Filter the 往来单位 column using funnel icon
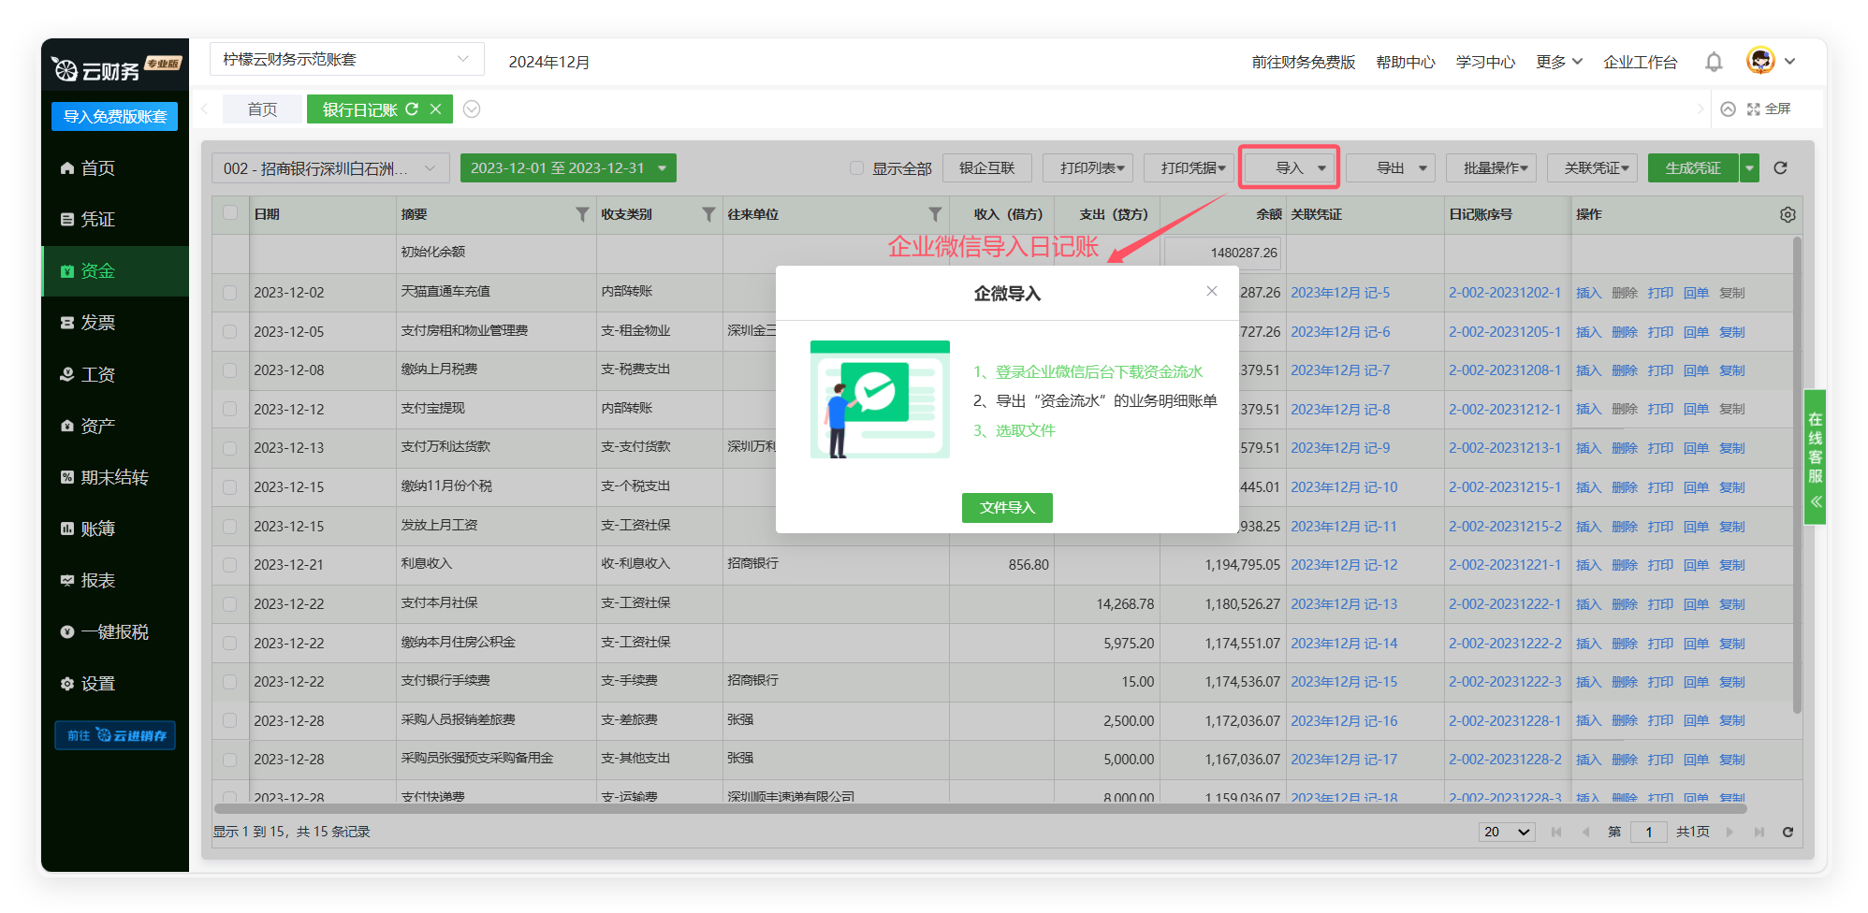Screen dimensions: 1868x913 coord(934,215)
